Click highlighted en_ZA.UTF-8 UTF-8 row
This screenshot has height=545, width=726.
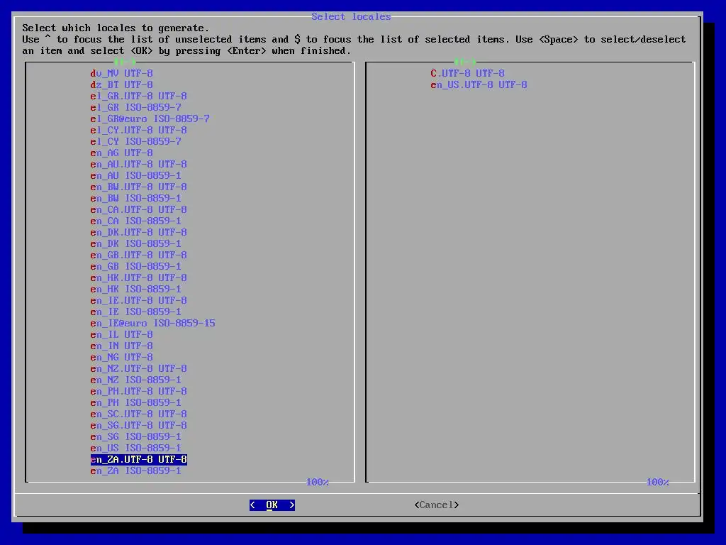139,459
